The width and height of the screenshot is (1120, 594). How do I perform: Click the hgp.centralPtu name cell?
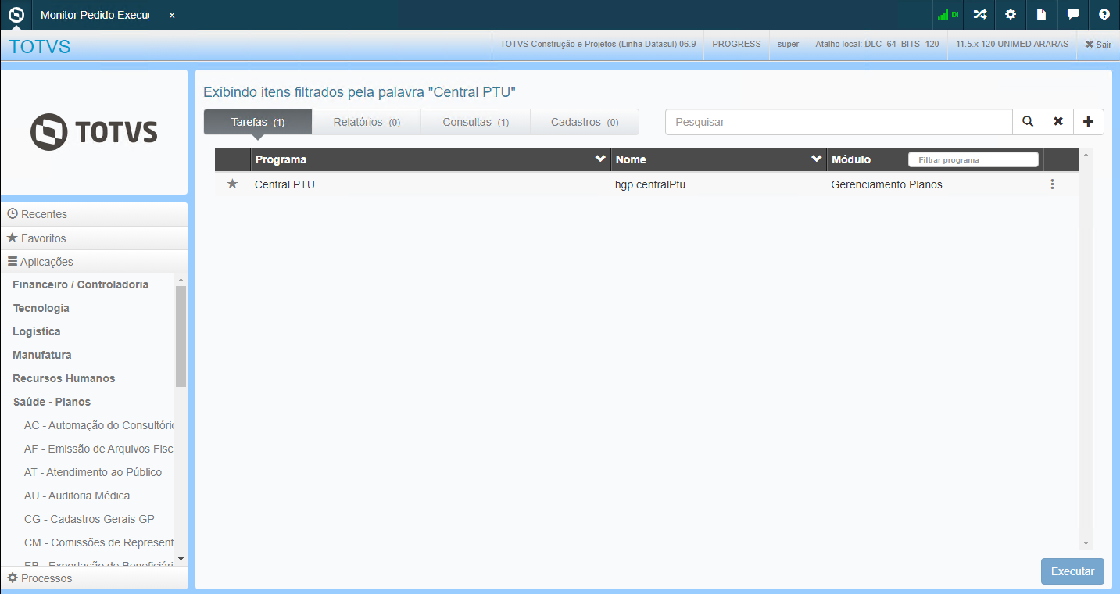(650, 185)
